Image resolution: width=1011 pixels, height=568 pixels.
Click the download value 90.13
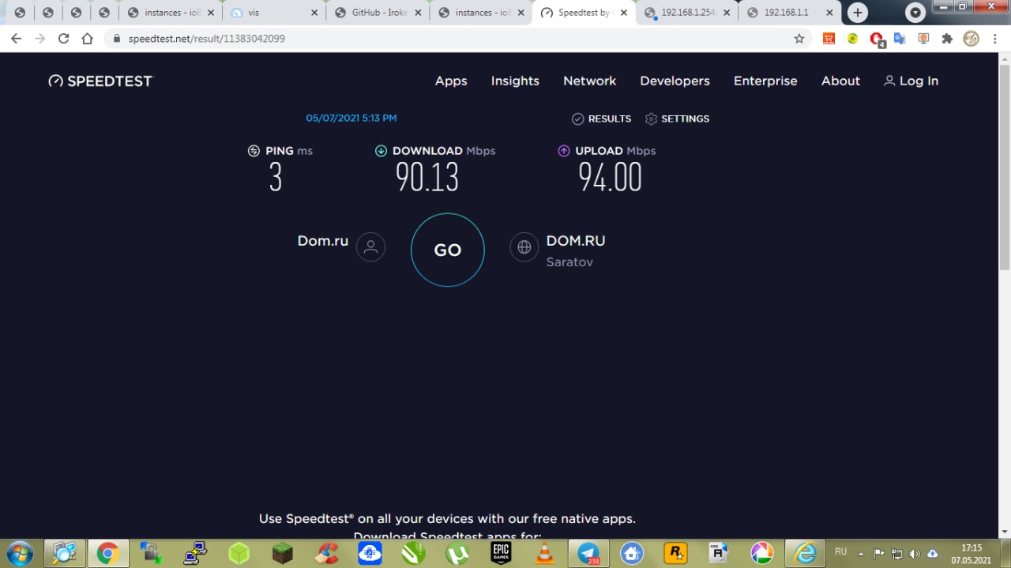coord(427,177)
